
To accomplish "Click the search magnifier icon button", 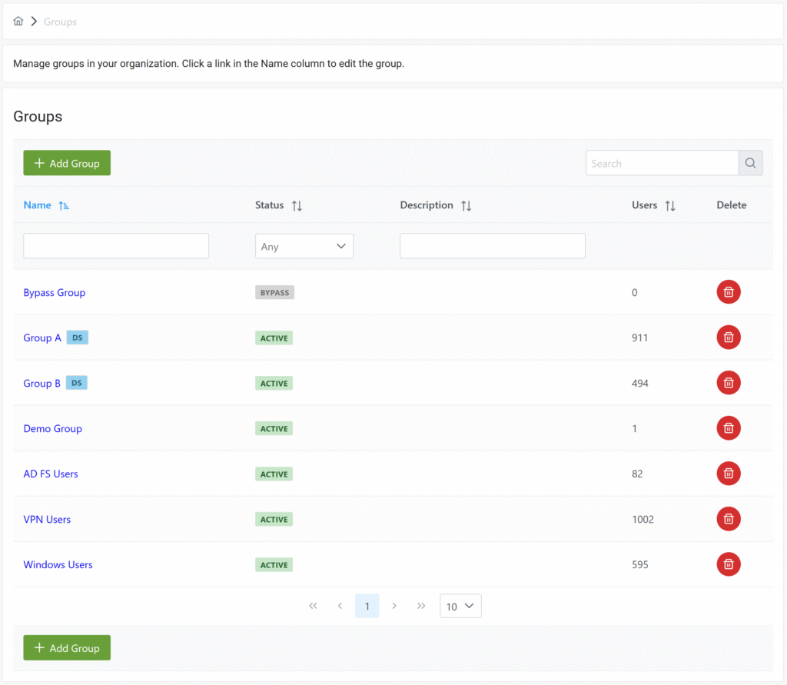I will [750, 163].
